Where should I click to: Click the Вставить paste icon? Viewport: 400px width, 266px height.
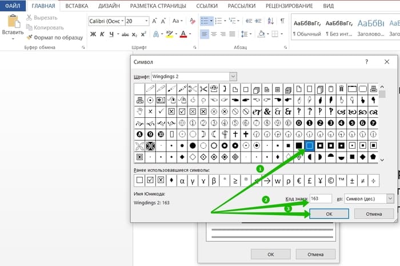[x=13, y=21]
